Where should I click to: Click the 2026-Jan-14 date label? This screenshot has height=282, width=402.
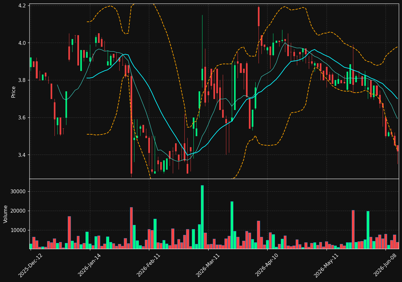coord(90,265)
